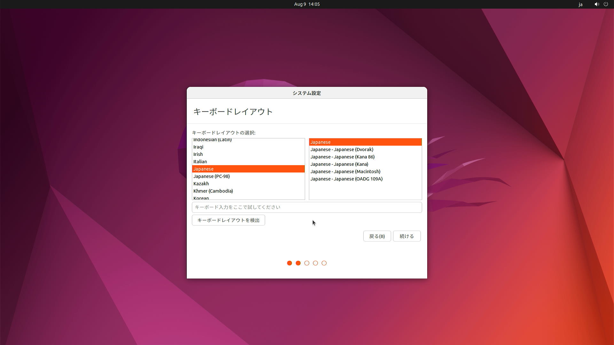Click the volume icon in the top bar
The width and height of the screenshot is (614, 345).
[596, 4]
